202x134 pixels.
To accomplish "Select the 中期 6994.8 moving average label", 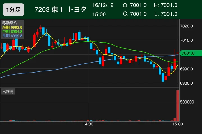I will click(x=12, y=32).
